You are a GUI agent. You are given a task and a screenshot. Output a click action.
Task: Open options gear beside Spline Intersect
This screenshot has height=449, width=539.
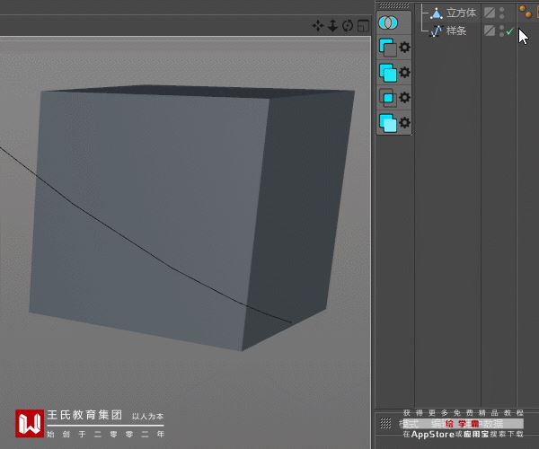(405, 98)
